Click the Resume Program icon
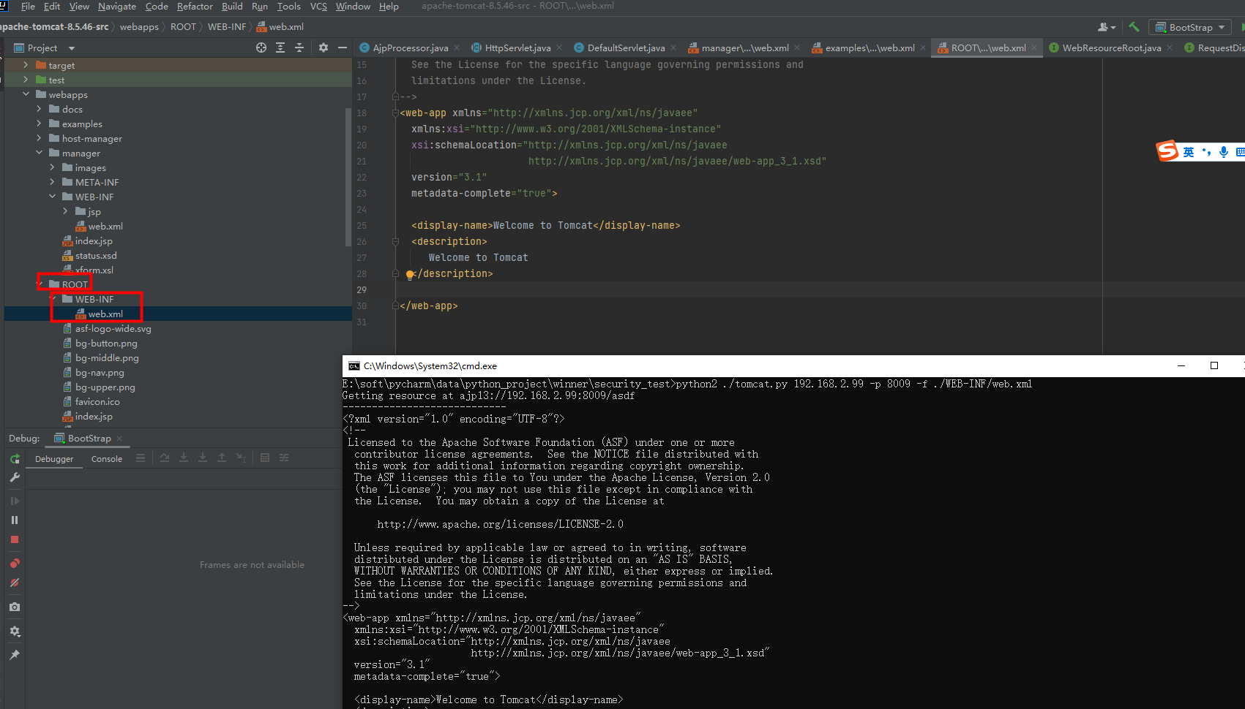Viewport: 1245px width, 709px height. pos(15,501)
